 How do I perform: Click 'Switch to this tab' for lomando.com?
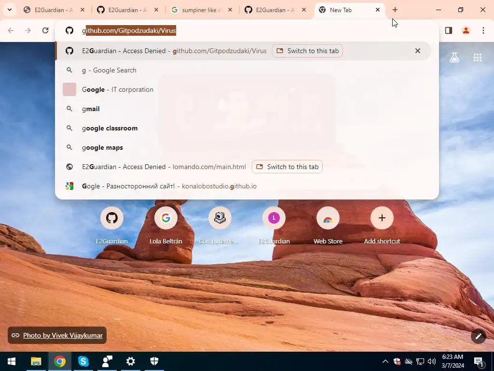pos(288,167)
